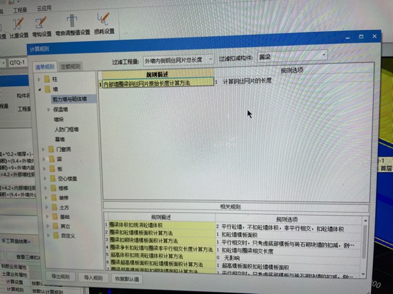Maximize the 计算规则 dialog
Viewport: 393px width, 294px height.
click(x=361, y=37)
